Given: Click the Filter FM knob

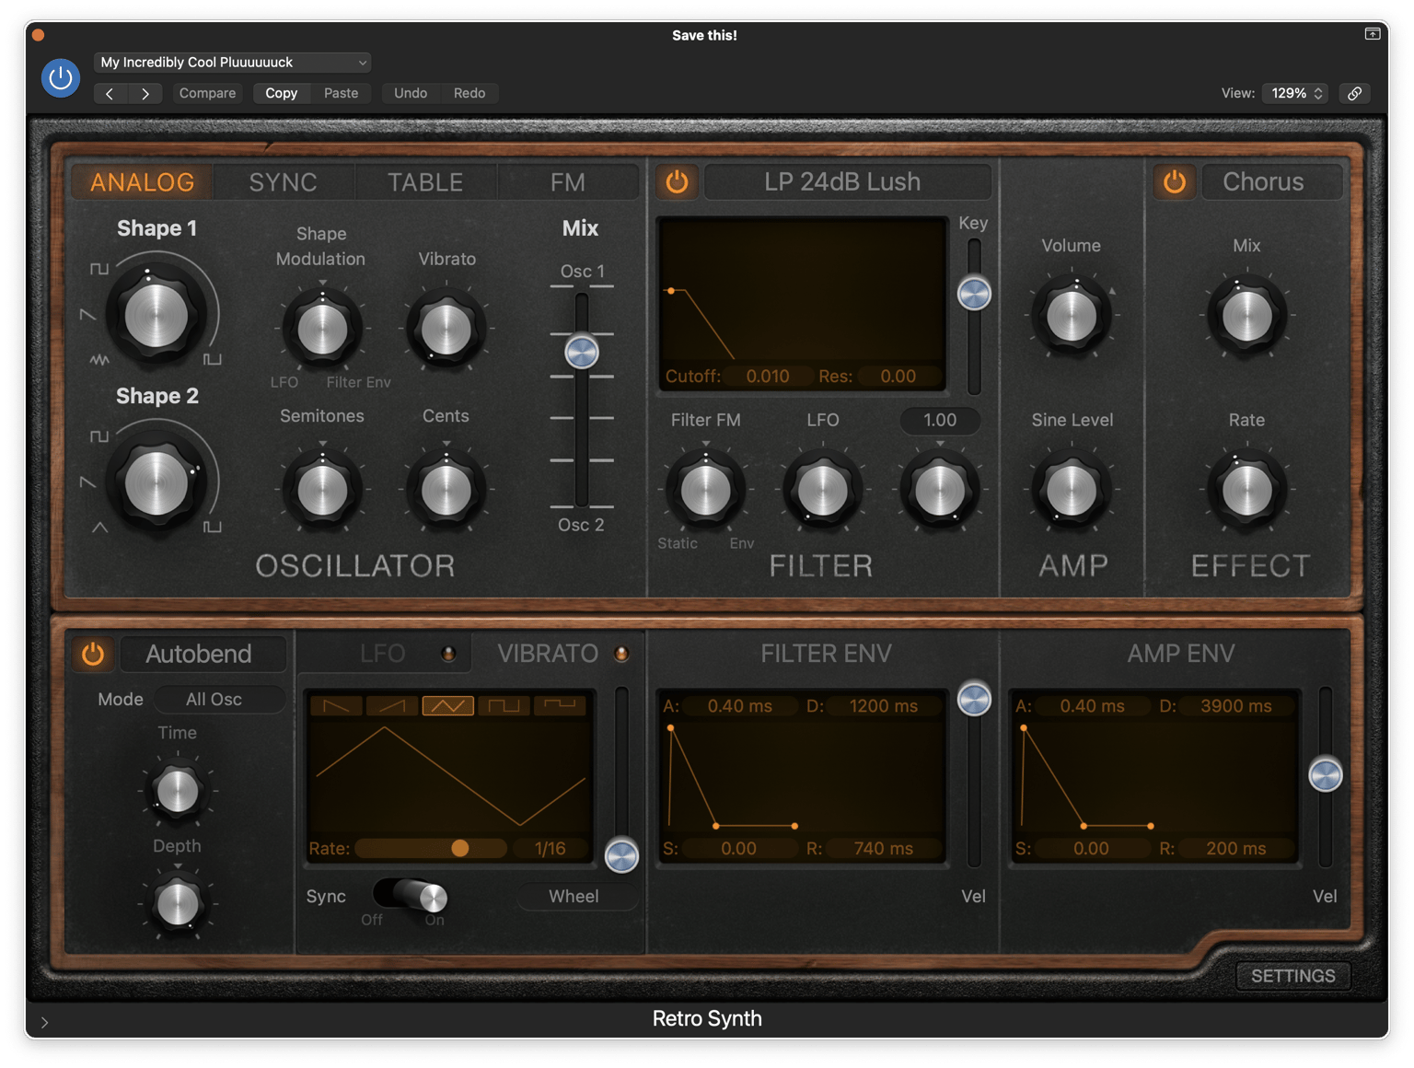Looking at the screenshot, I should pos(706,489).
